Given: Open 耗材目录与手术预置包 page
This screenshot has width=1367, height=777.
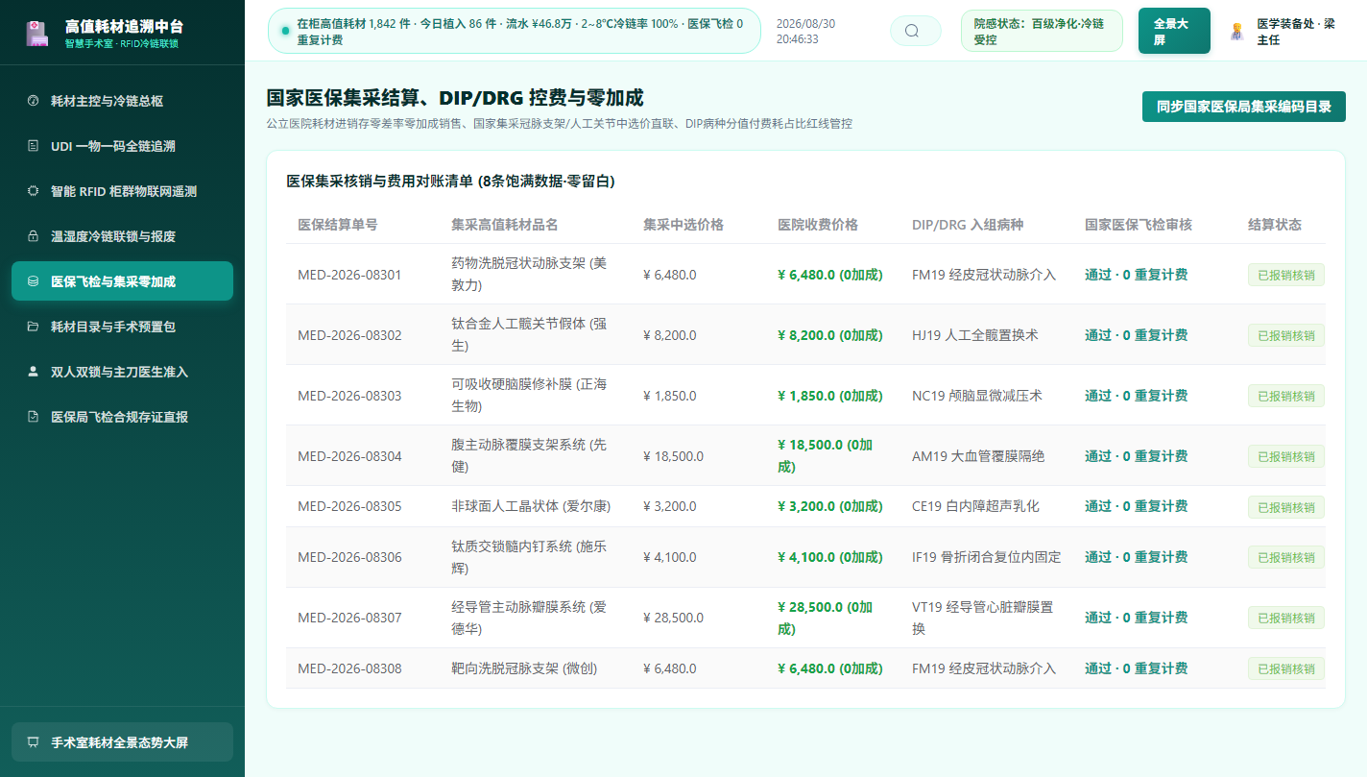Looking at the screenshot, I should (122, 327).
